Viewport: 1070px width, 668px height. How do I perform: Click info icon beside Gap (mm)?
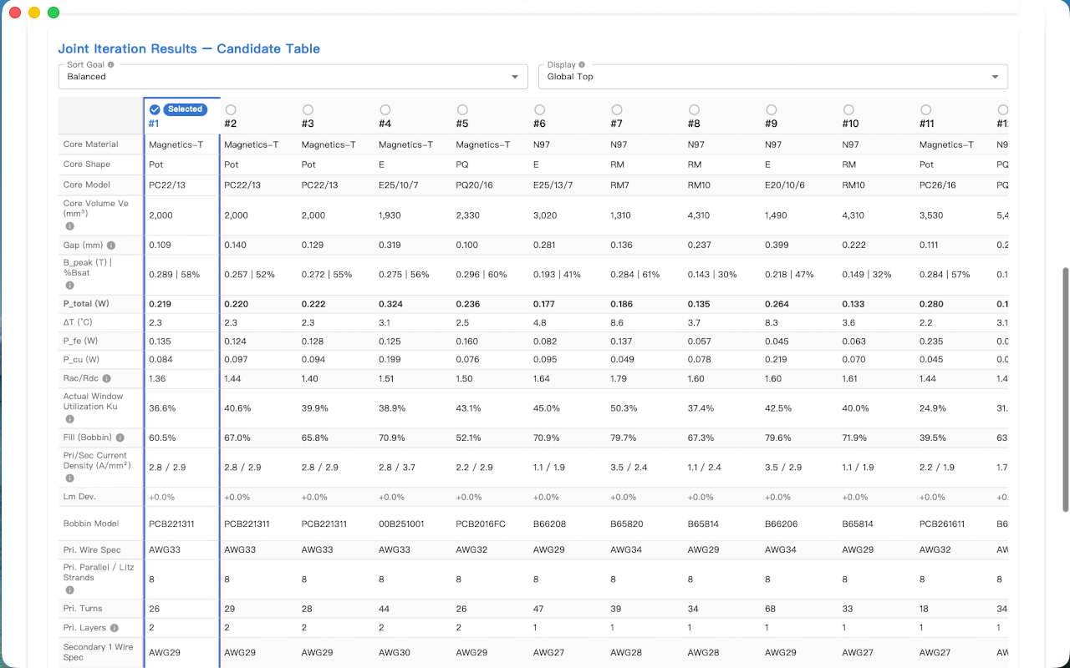[x=111, y=245]
